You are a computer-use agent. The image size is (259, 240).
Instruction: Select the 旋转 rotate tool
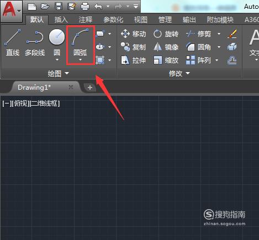point(166,34)
